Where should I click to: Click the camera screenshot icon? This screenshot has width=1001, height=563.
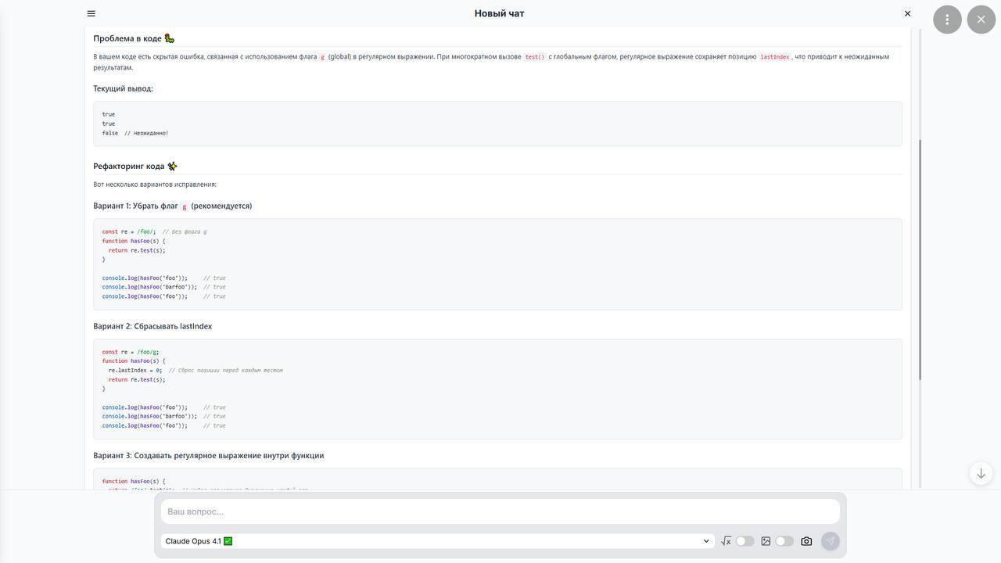click(x=806, y=541)
